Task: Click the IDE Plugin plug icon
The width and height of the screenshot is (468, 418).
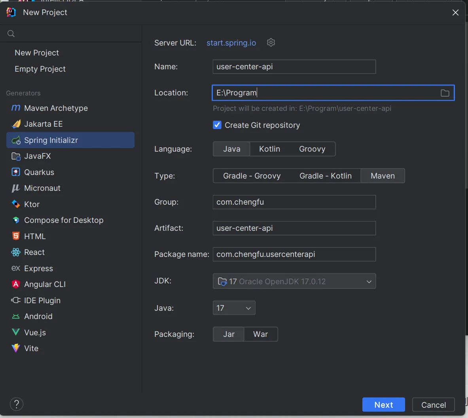Action: (x=16, y=300)
